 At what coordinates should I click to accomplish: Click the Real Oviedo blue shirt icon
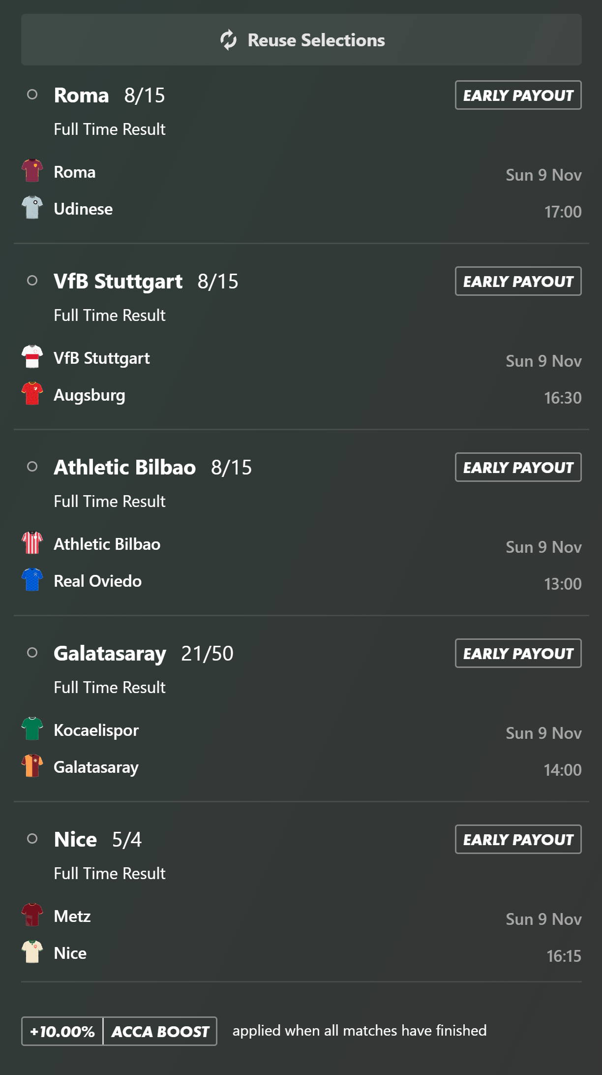coord(32,580)
